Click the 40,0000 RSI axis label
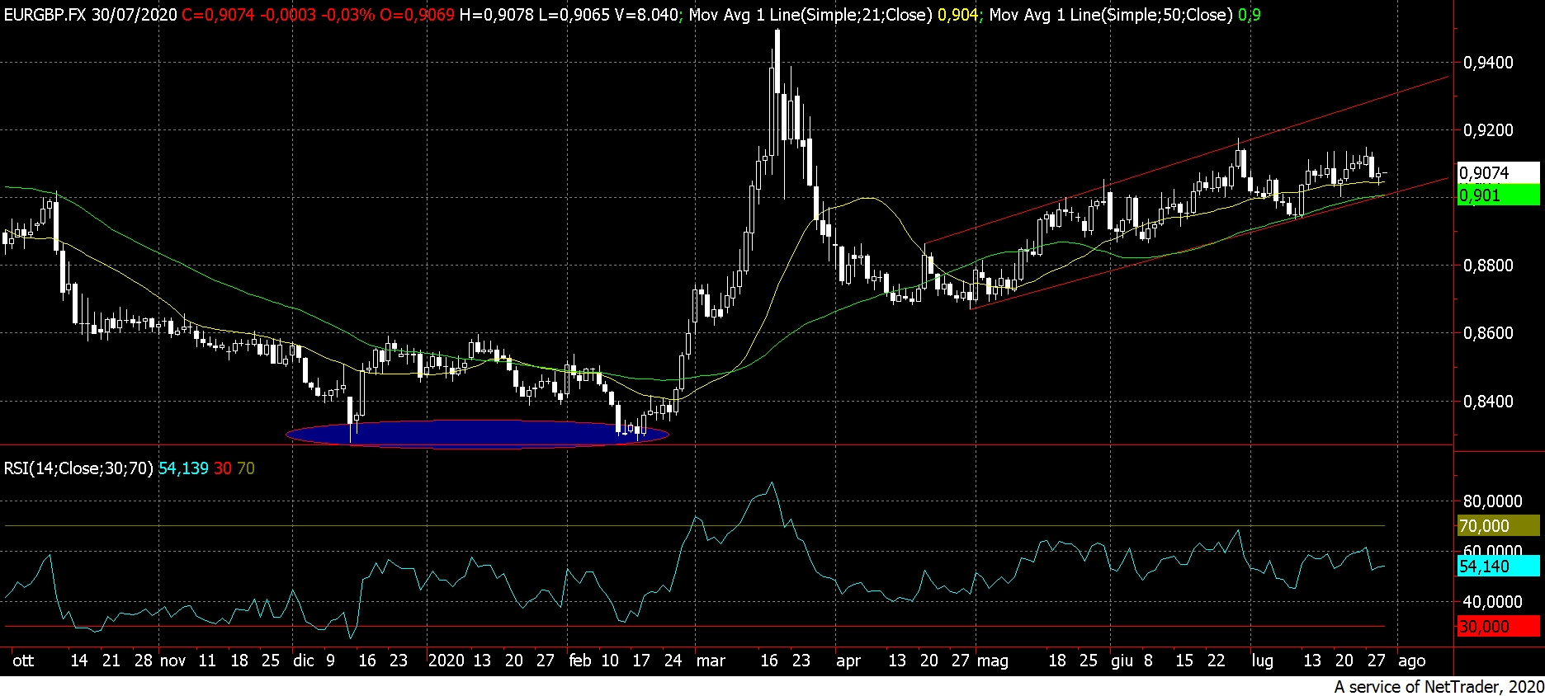This screenshot has width=1545, height=696. pyautogui.click(x=1492, y=602)
